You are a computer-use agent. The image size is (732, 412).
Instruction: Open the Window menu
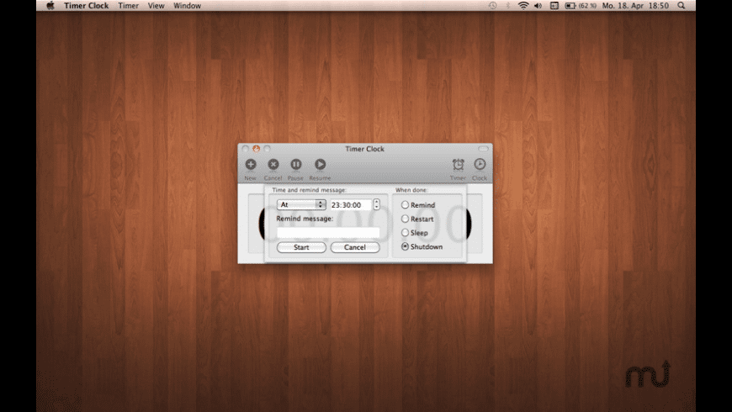[187, 6]
